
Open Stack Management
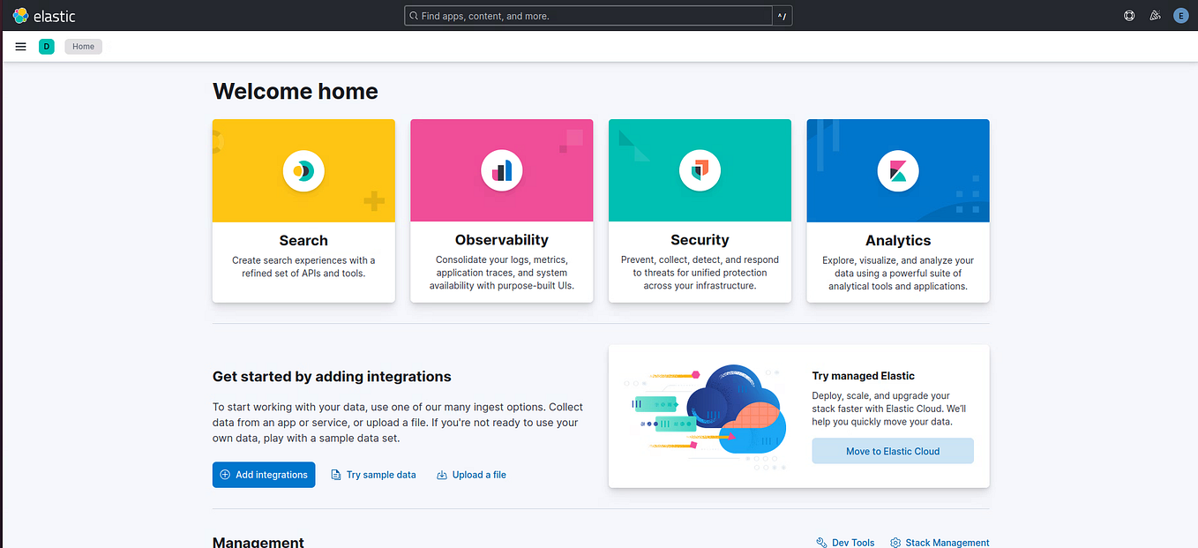point(940,542)
